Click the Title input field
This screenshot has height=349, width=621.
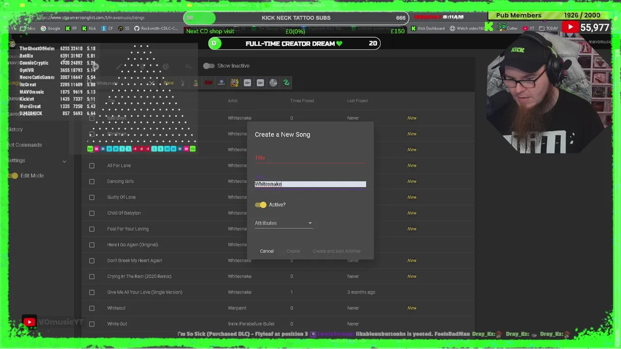click(x=310, y=158)
